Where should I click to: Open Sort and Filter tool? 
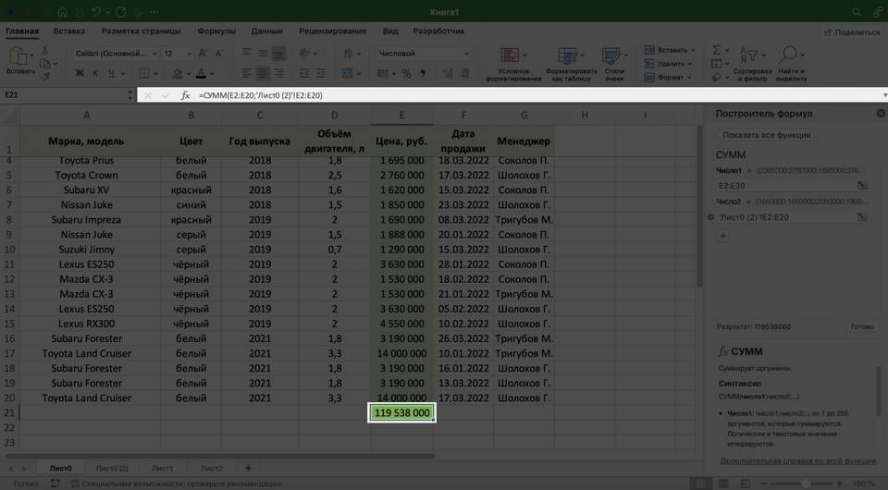tap(751, 56)
